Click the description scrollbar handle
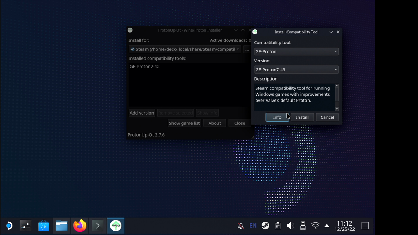 coord(337,94)
